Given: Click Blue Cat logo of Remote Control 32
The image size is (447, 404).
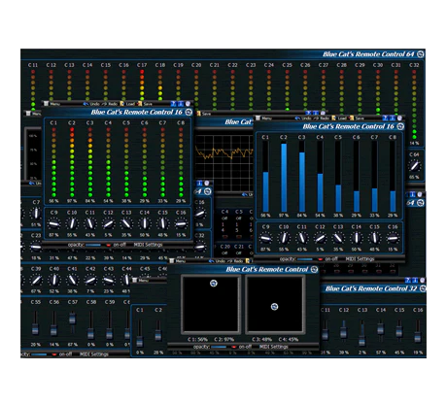Looking at the screenshot, I should pyautogui.click(x=423, y=288).
